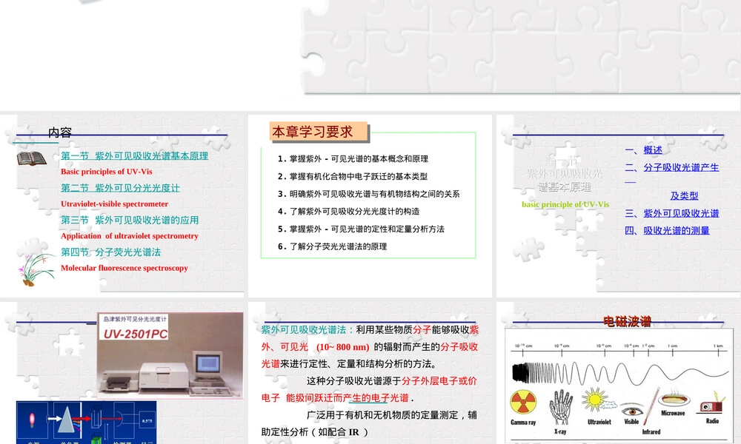Click the X-ray hand icon
The width and height of the screenshot is (741, 444).
tap(560, 407)
